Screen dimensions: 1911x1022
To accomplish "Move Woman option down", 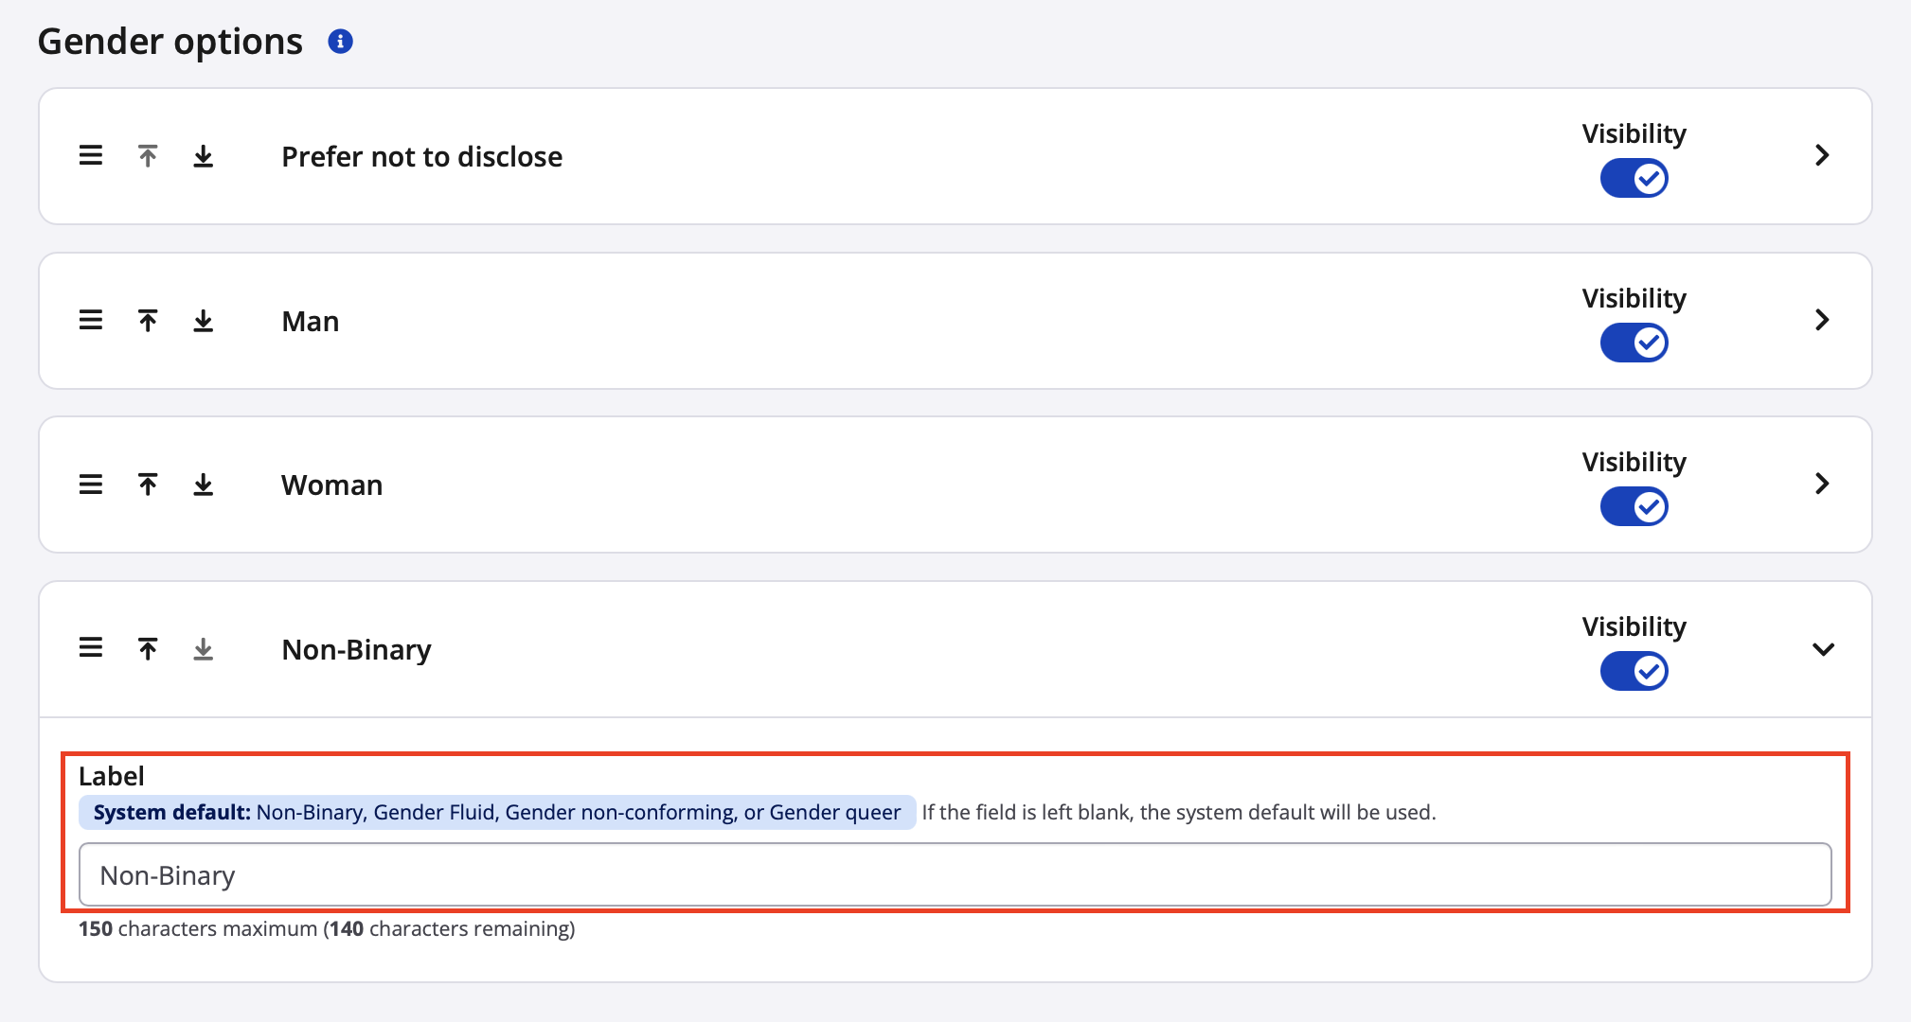I will (x=204, y=485).
